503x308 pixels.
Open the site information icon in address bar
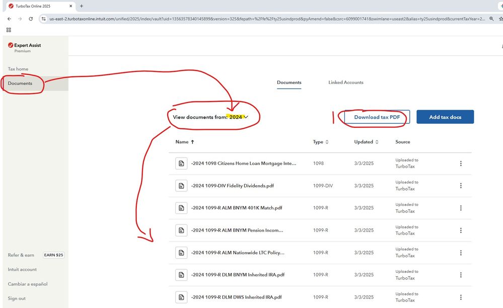click(44, 19)
